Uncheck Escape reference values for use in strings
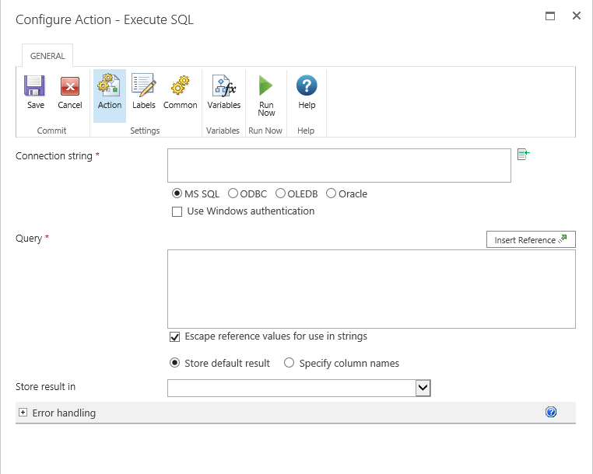The height and width of the screenshot is (474, 593). tap(175, 337)
